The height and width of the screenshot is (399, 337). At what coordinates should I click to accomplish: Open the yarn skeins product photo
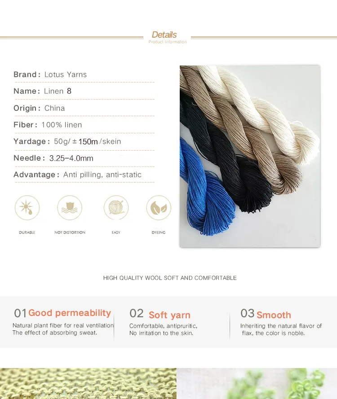pyautogui.click(x=250, y=156)
